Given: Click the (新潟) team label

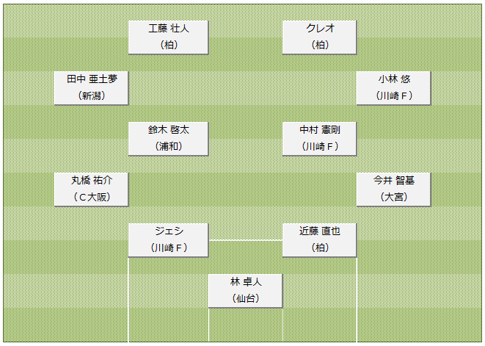Looking at the screenshot, I should tap(92, 95).
